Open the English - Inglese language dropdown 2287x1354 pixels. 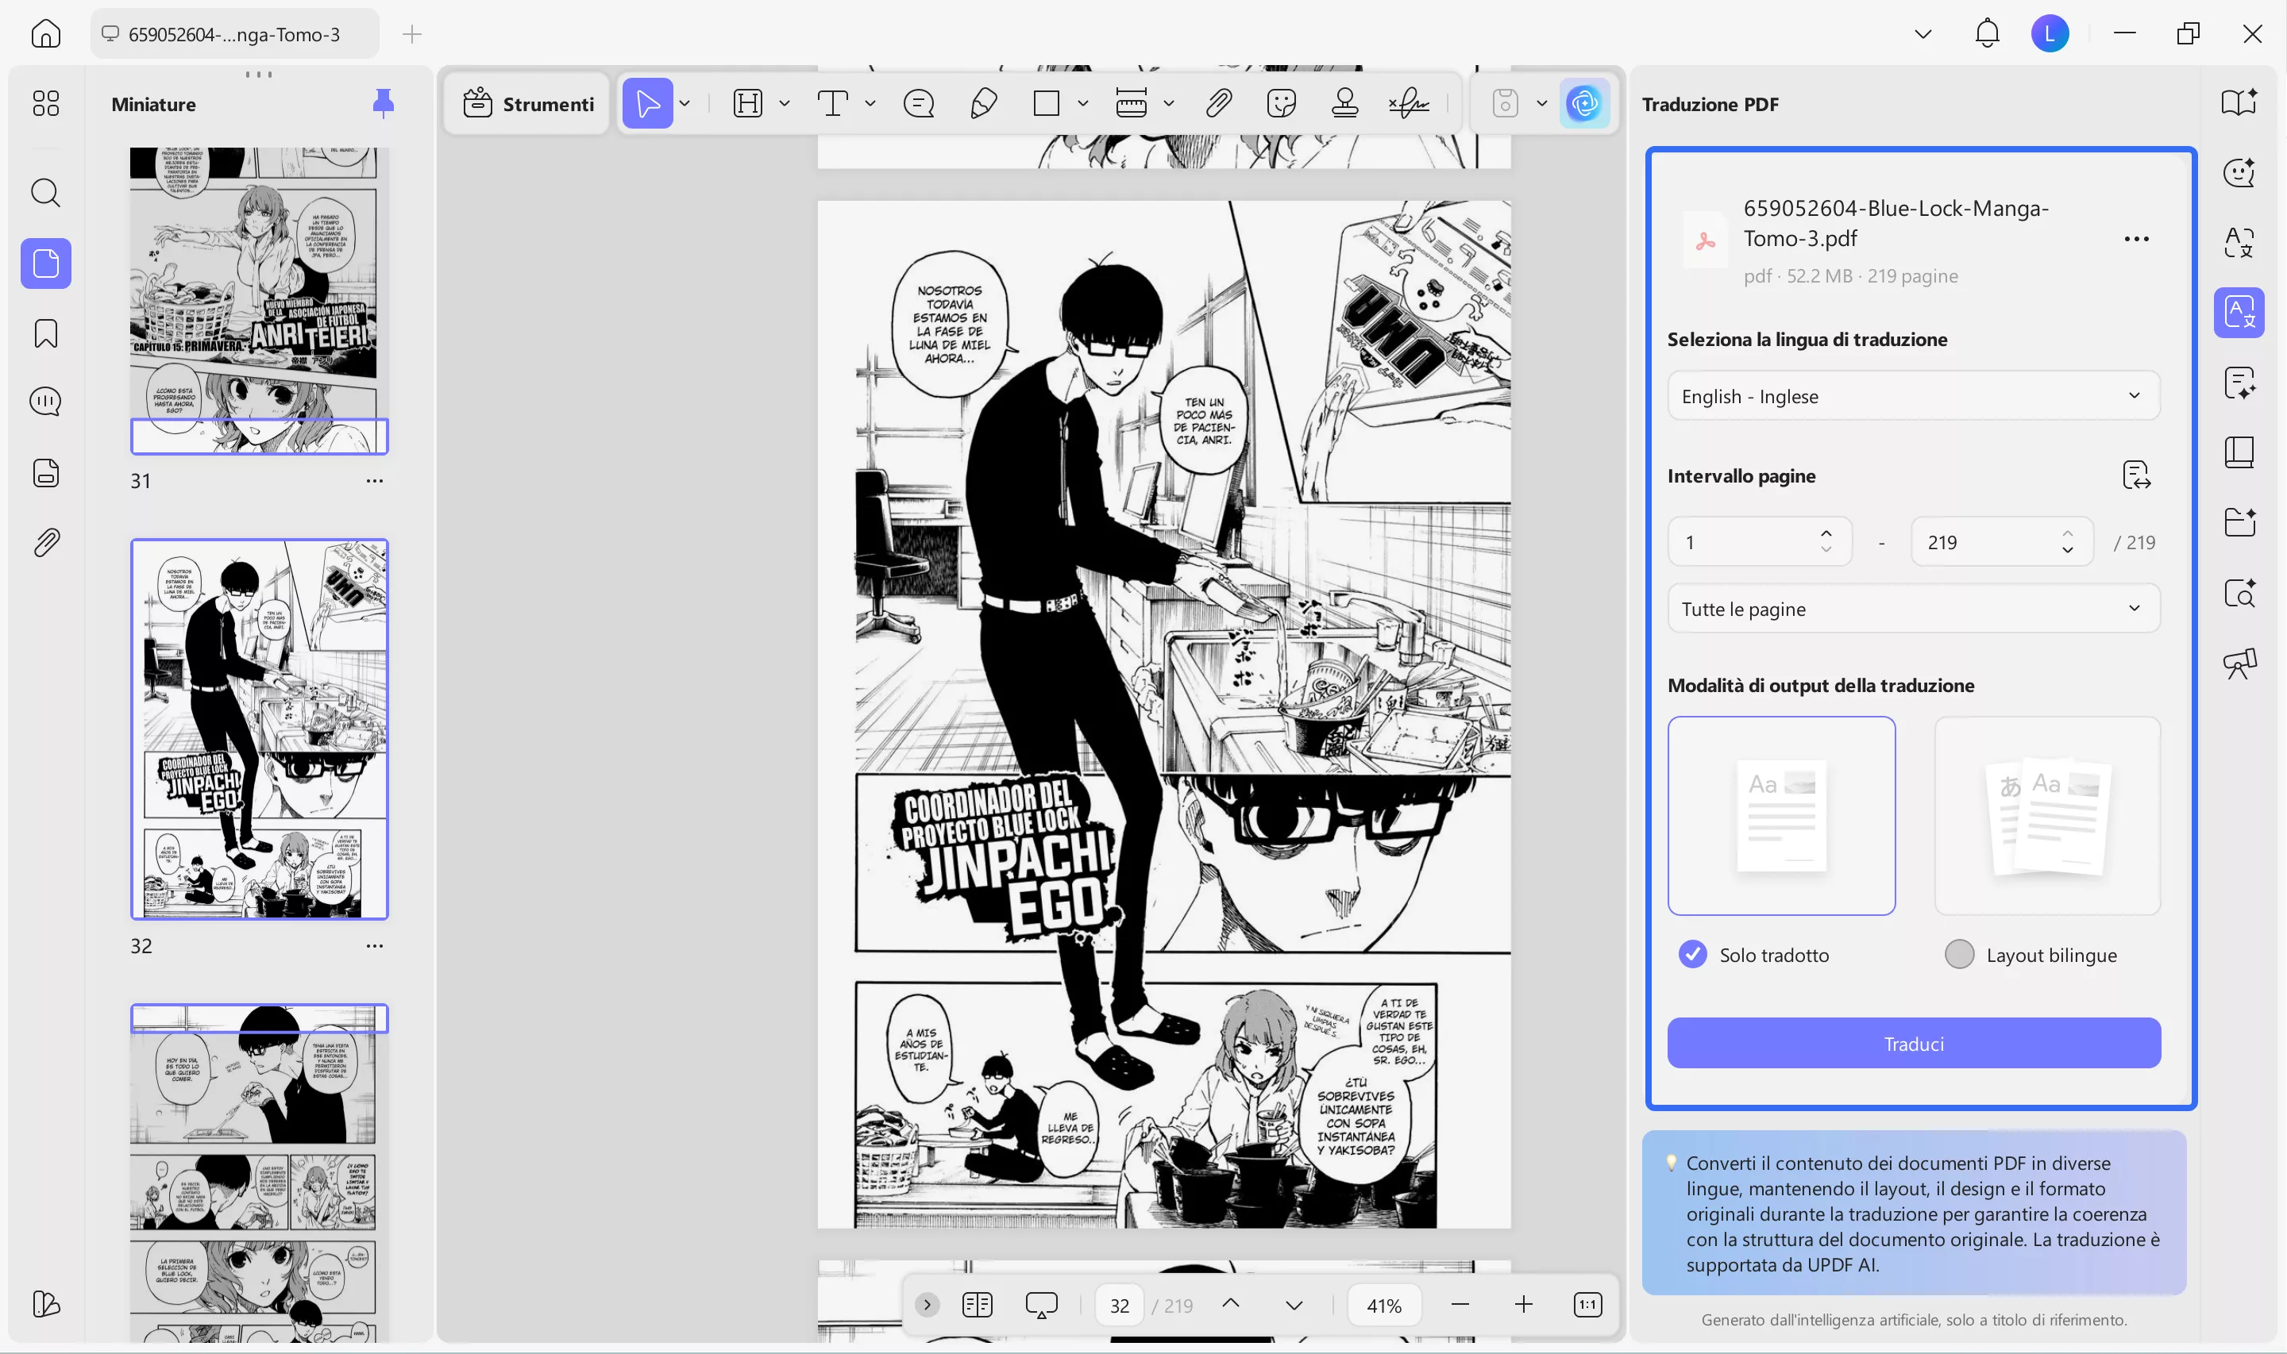coord(1912,395)
